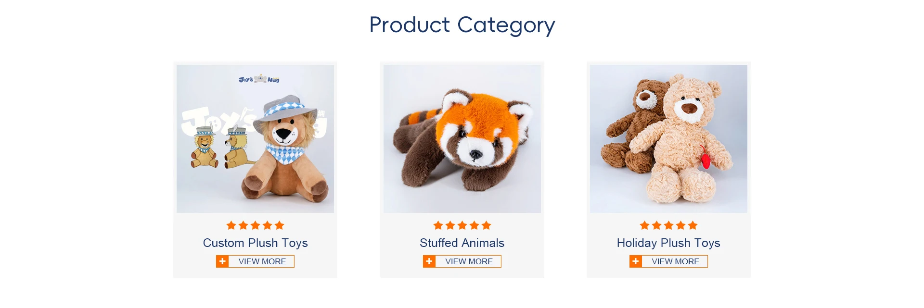Click the first star under the lion plush
The image size is (924, 308).
[231, 225]
